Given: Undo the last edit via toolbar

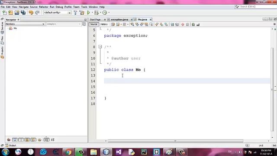Looking at the screenshot, I should pyautogui.click(x=31, y=13).
